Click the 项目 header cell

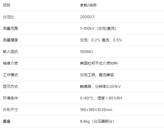7,5
